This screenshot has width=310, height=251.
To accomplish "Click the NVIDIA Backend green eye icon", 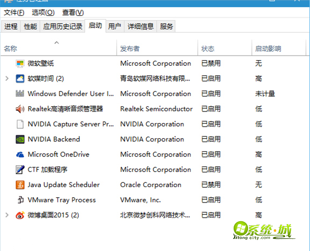I will click(20, 139).
